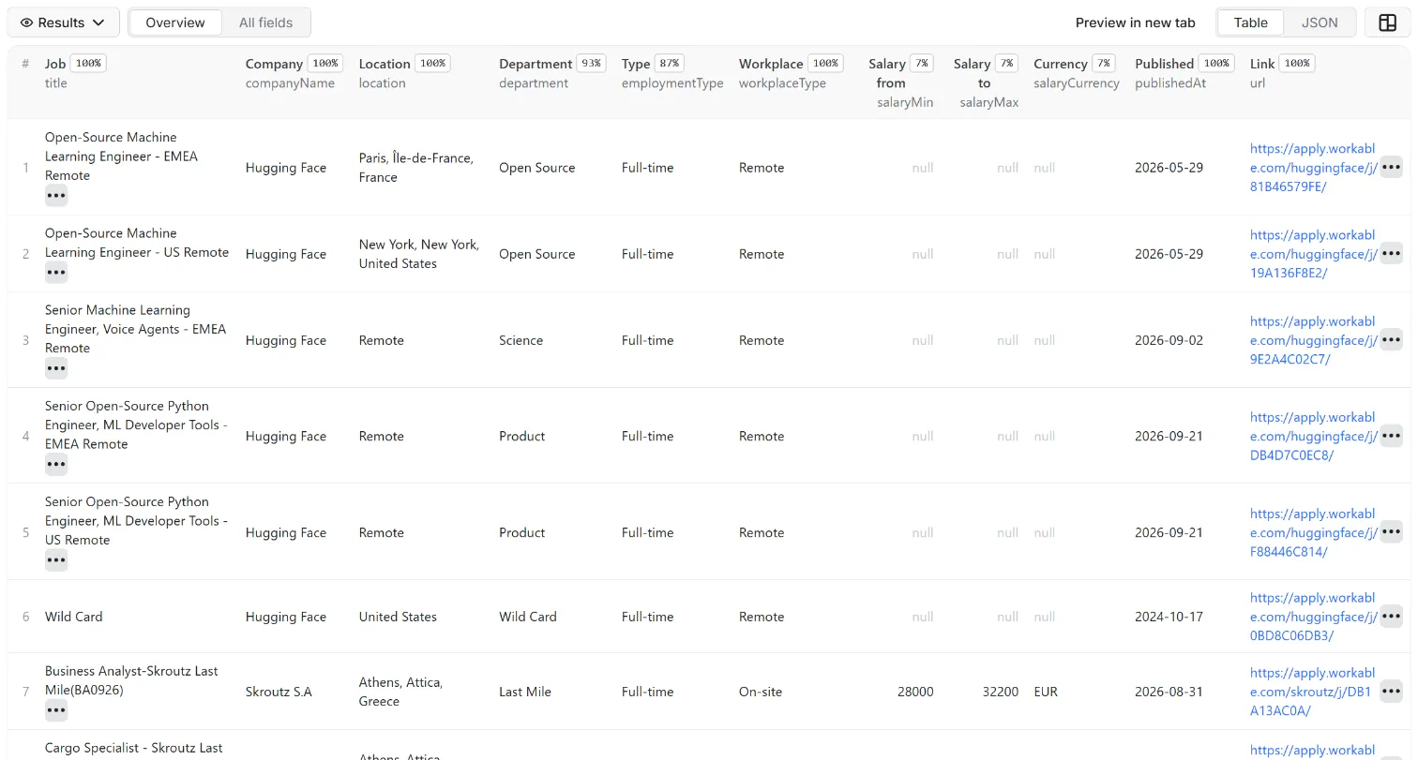Click ellipsis beside the 19A136F8E2 link
Viewport: 1418px width, 760px height.
pyautogui.click(x=1392, y=254)
